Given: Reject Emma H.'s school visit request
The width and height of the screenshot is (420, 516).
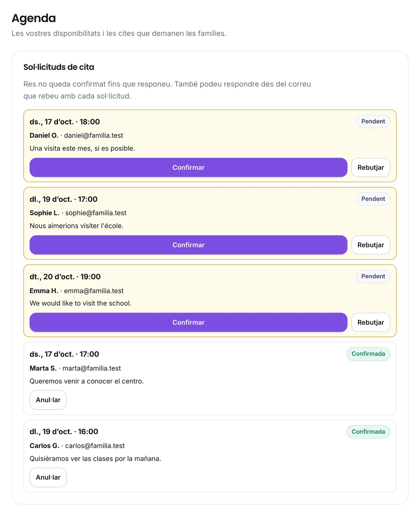Looking at the screenshot, I should (x=370, y=322).
